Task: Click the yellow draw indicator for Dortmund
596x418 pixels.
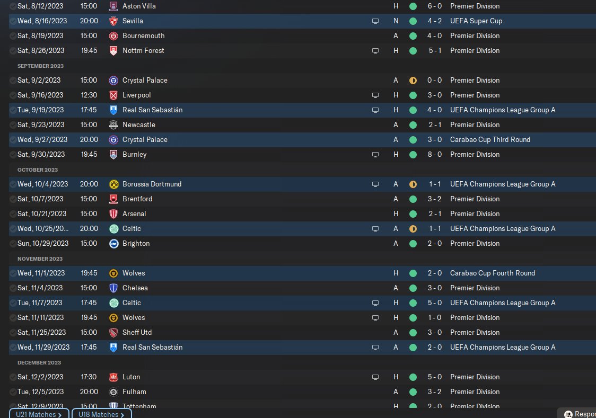Action: click(x=413, y=184)
